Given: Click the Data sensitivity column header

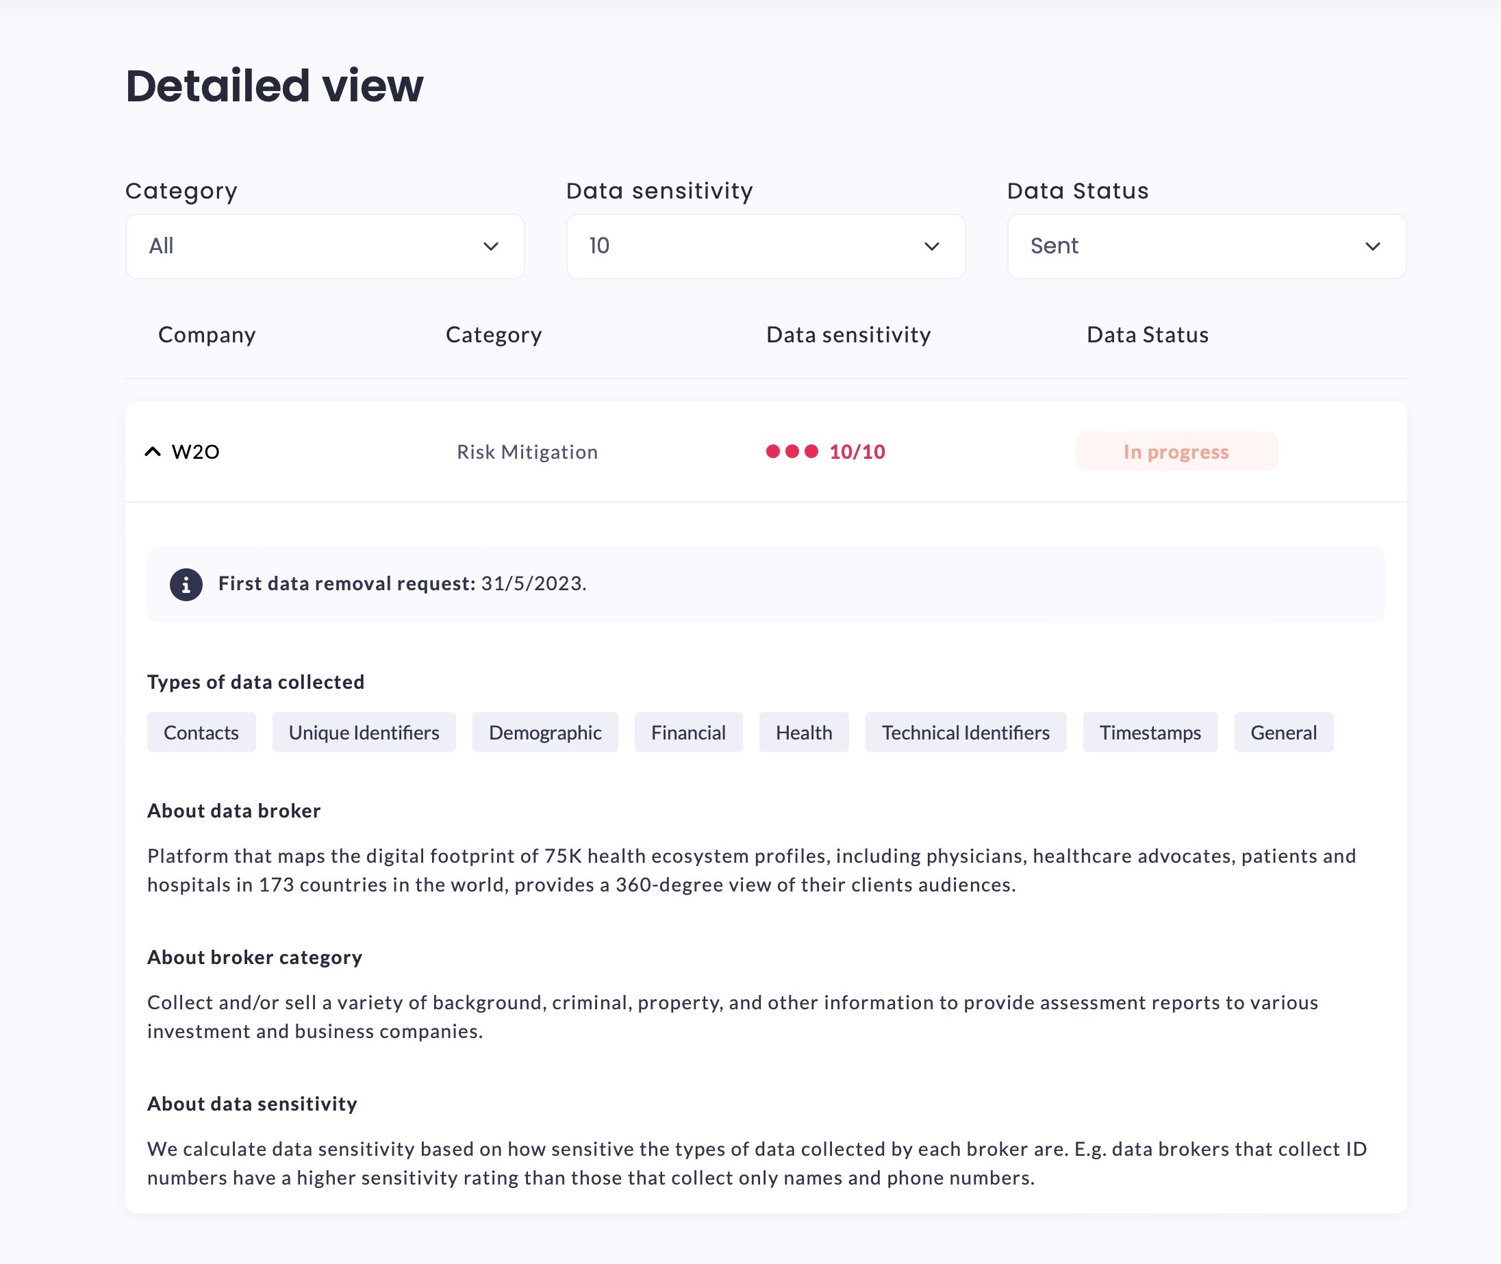Looking at the screenshot, I should coord(848,335).
